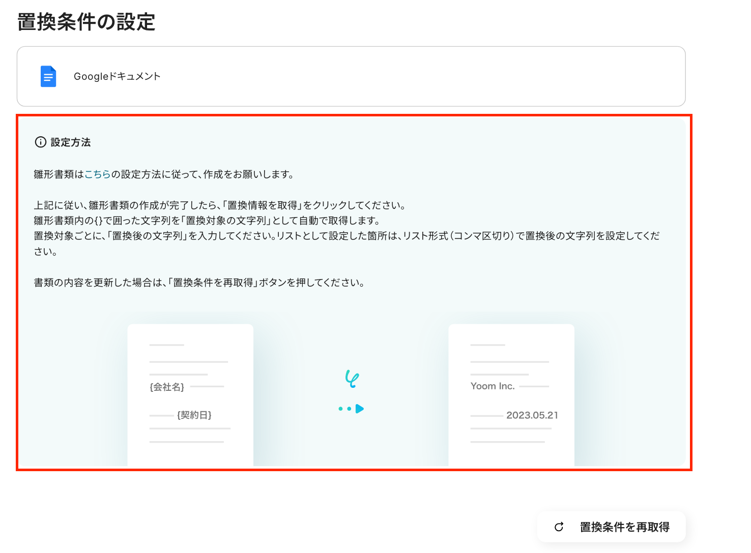Viewport: 751px width, 553px height.
Task: Click the sentence about {}で囲った文字列
Action: click(x=207, y=221)
